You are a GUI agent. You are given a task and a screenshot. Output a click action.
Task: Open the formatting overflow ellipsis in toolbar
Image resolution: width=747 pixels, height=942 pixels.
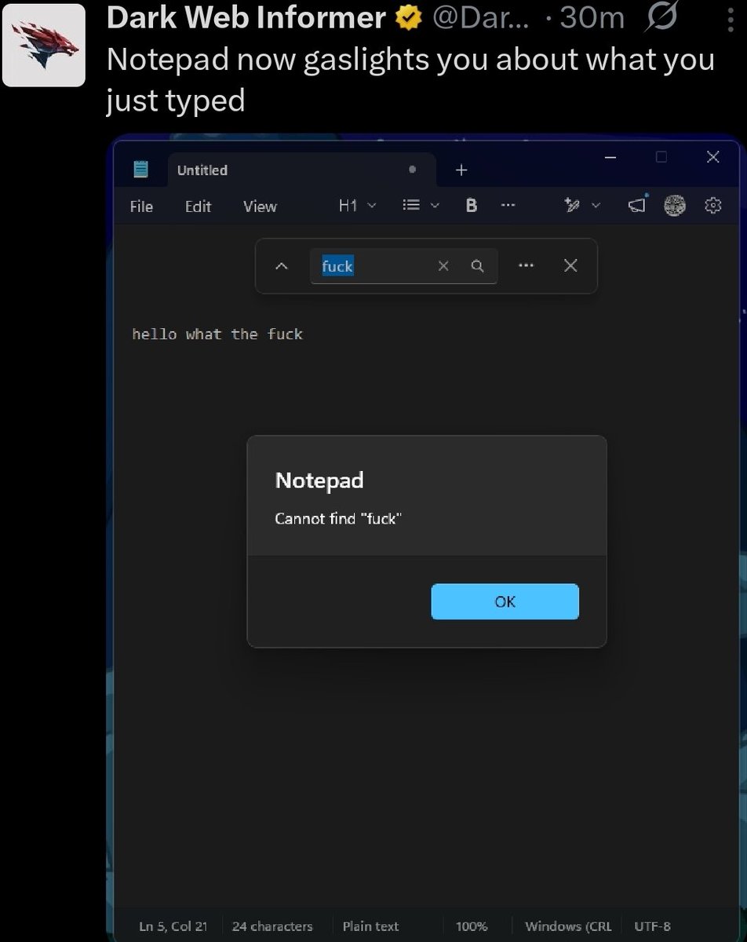508,206
